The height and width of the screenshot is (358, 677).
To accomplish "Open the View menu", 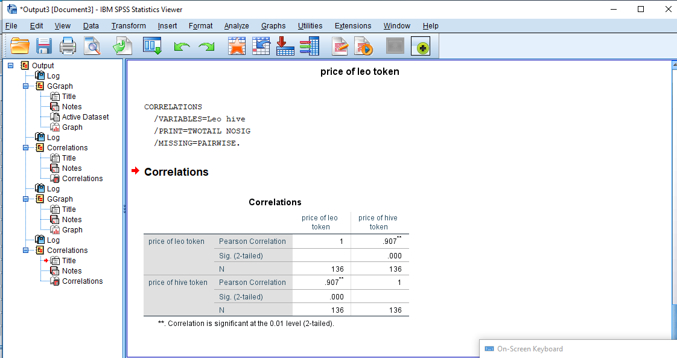I will [62, 26].
